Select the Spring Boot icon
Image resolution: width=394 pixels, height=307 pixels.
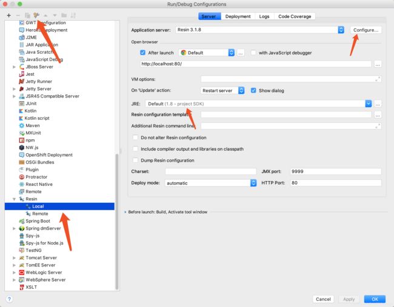pyautogui.click(x=22, y=221)
